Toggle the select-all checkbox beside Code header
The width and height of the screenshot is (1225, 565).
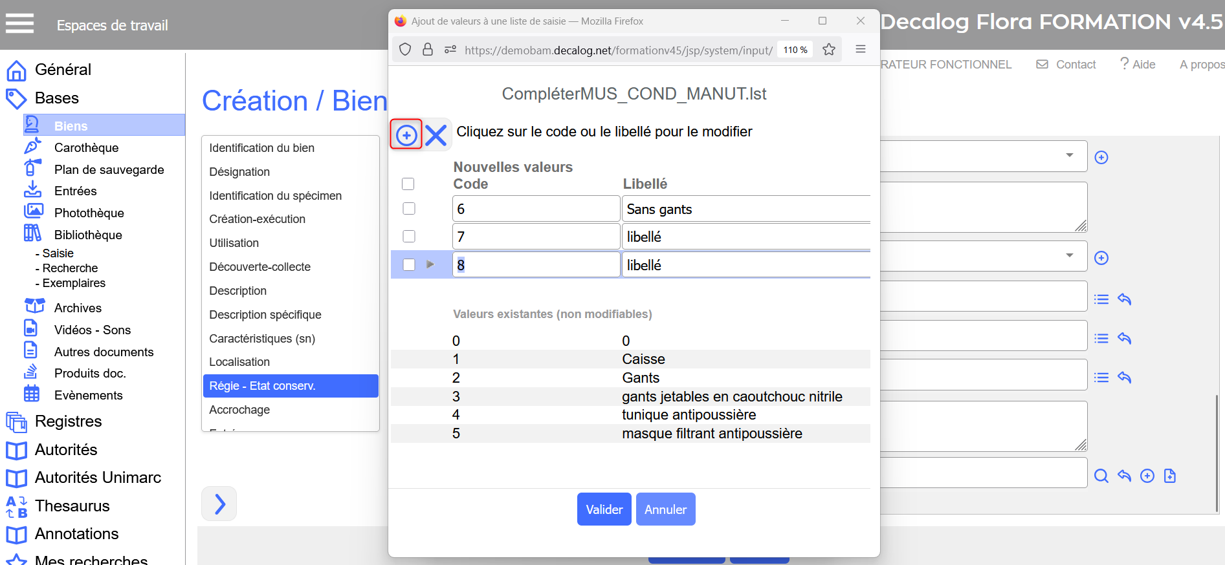pos(408,184)
